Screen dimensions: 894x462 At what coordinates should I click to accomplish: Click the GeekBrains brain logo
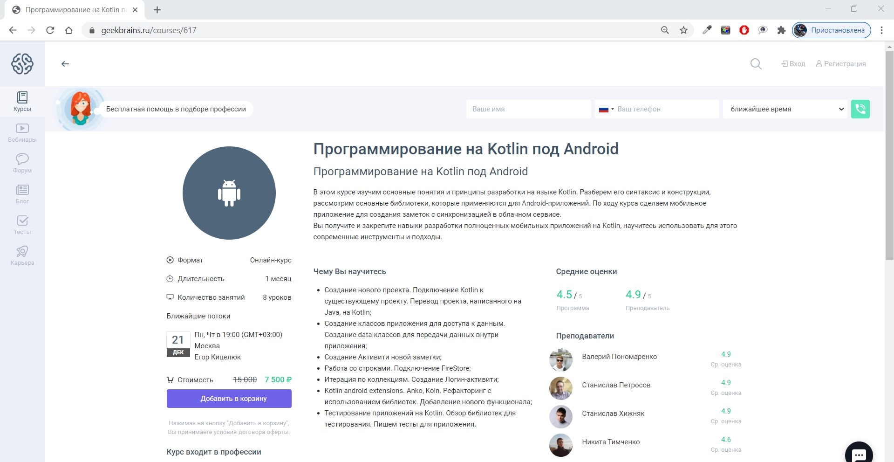pyautogui.click(x=22, y=63)
